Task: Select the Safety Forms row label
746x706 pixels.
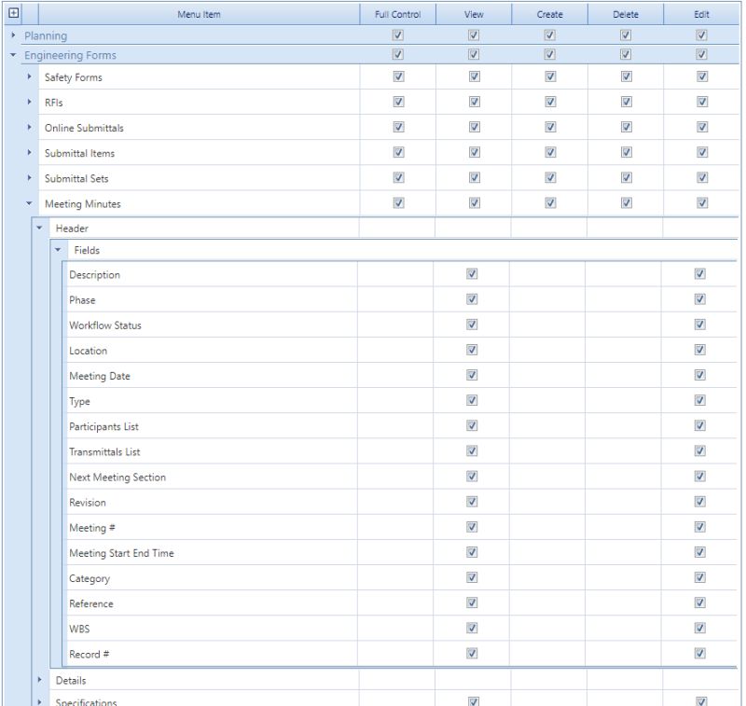Action: 74,77
